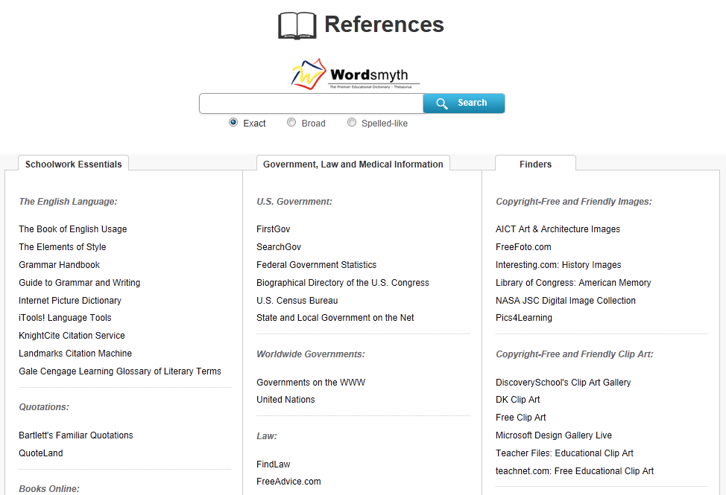
Task: Click Governments on the WWW link
Action: click(311, 382)
